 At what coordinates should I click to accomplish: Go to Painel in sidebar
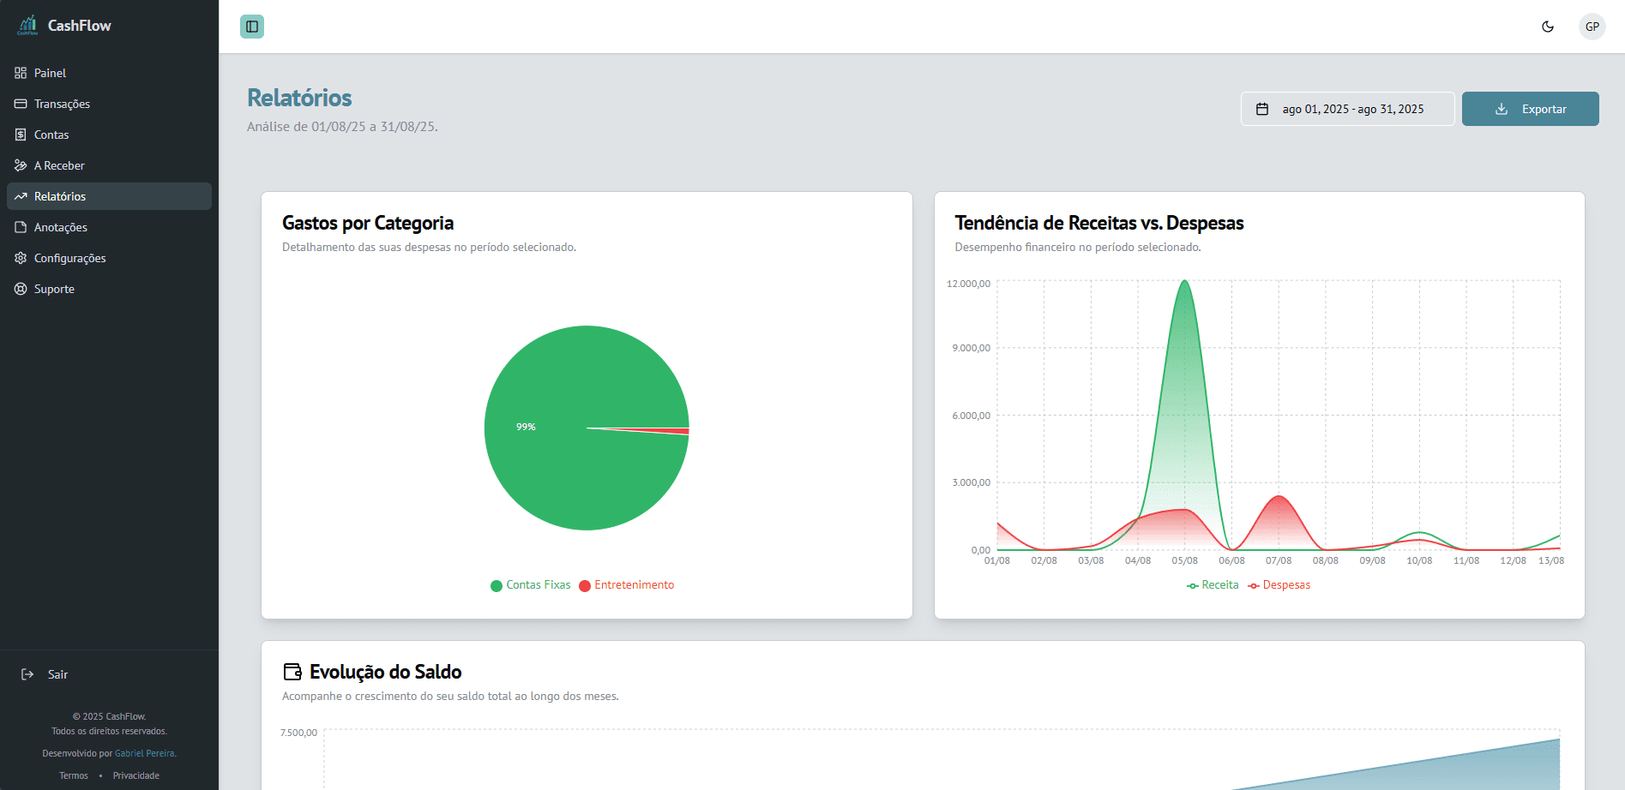click(x=50, y=73)
